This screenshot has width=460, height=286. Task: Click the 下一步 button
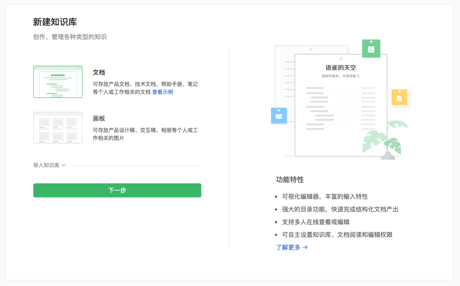tap(117, 190)
